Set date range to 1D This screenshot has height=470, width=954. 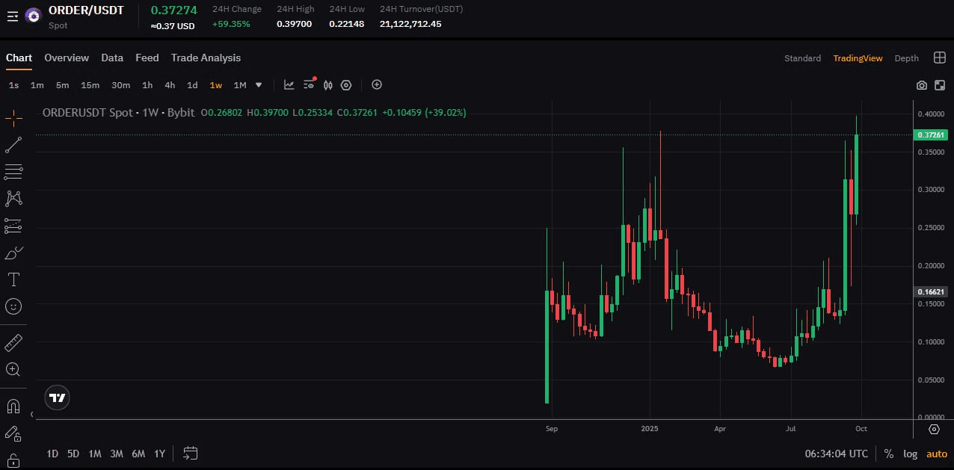click(52, 454)
